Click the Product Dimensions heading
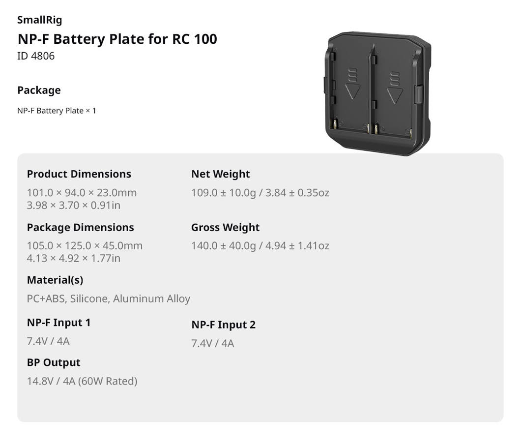Screen dimensions: 521x446 click(x=79, y=174)
